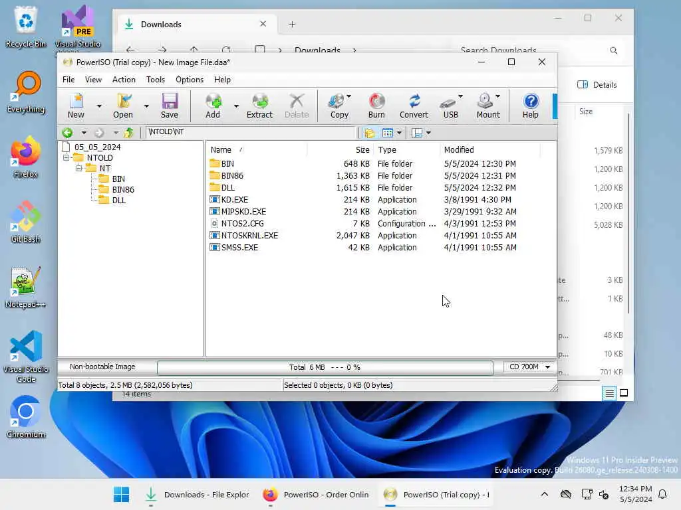The image size is (681, 510).
Task: Open the Tools menu
Action: pyautogui.click(x=156, y=80)
